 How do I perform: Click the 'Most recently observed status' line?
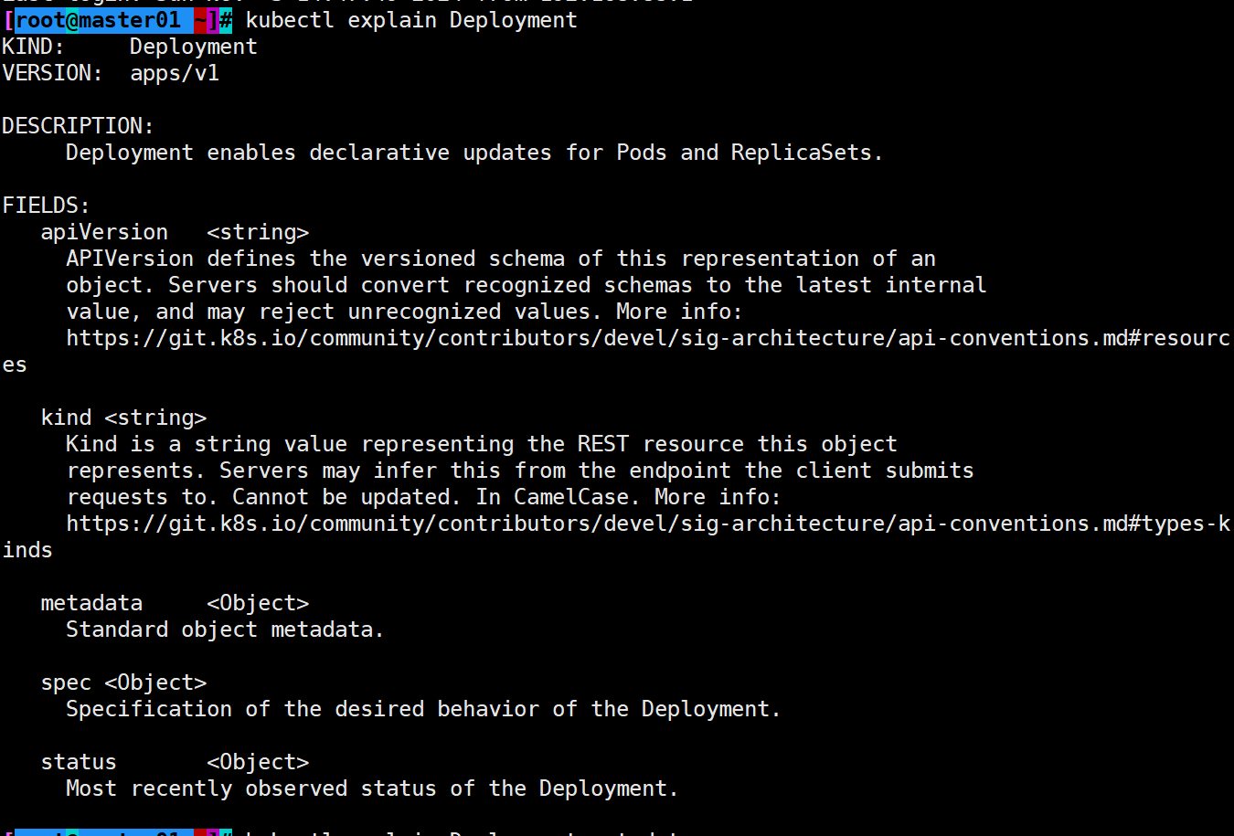tap(372, 788)
